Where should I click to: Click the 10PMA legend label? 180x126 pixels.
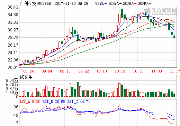pos(114,3)
